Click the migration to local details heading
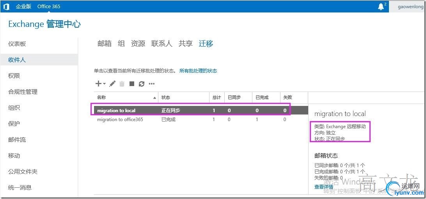Screen dimensions: 426x199 pyautogui.click(x=340, y=114)
